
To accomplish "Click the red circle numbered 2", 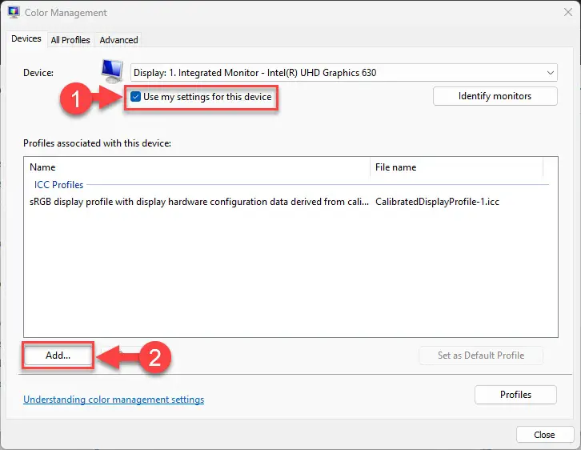I will tap(155, 357).
